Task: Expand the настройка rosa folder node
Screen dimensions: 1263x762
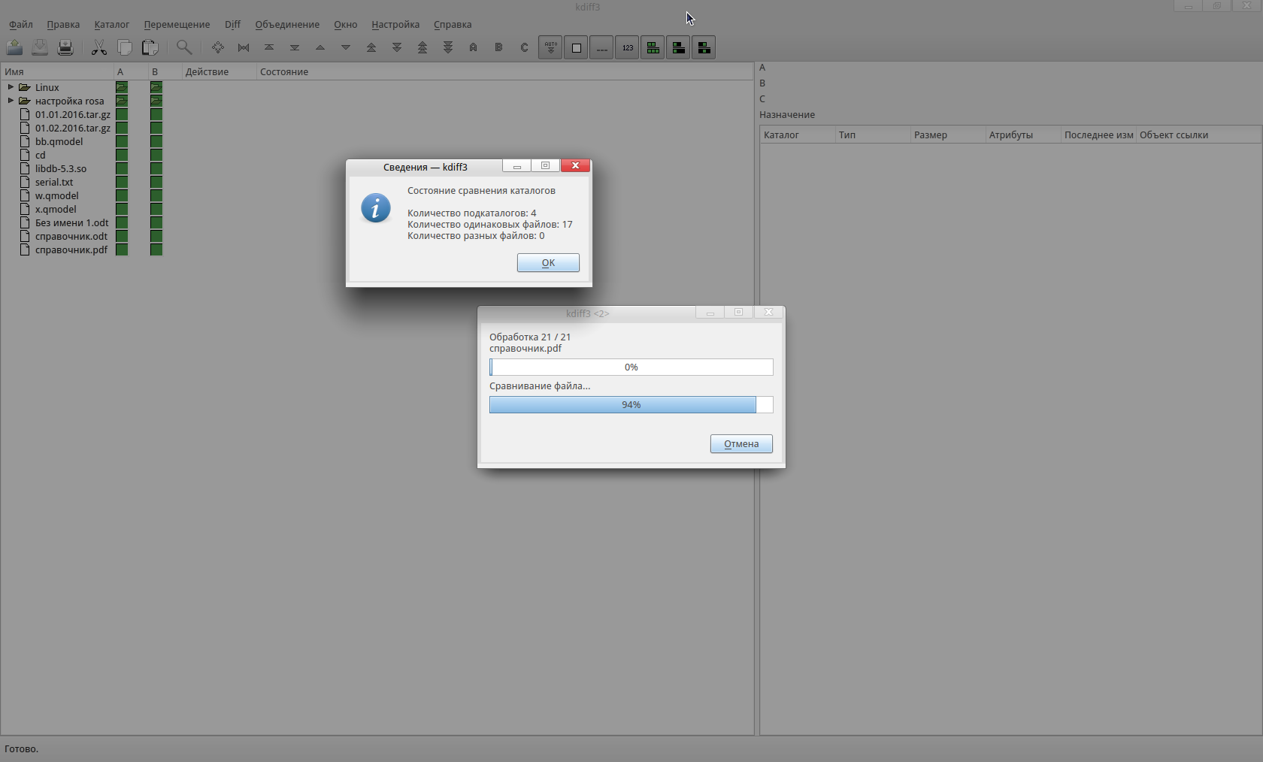Action: click(11, 101)
